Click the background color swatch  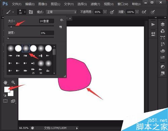11,94
